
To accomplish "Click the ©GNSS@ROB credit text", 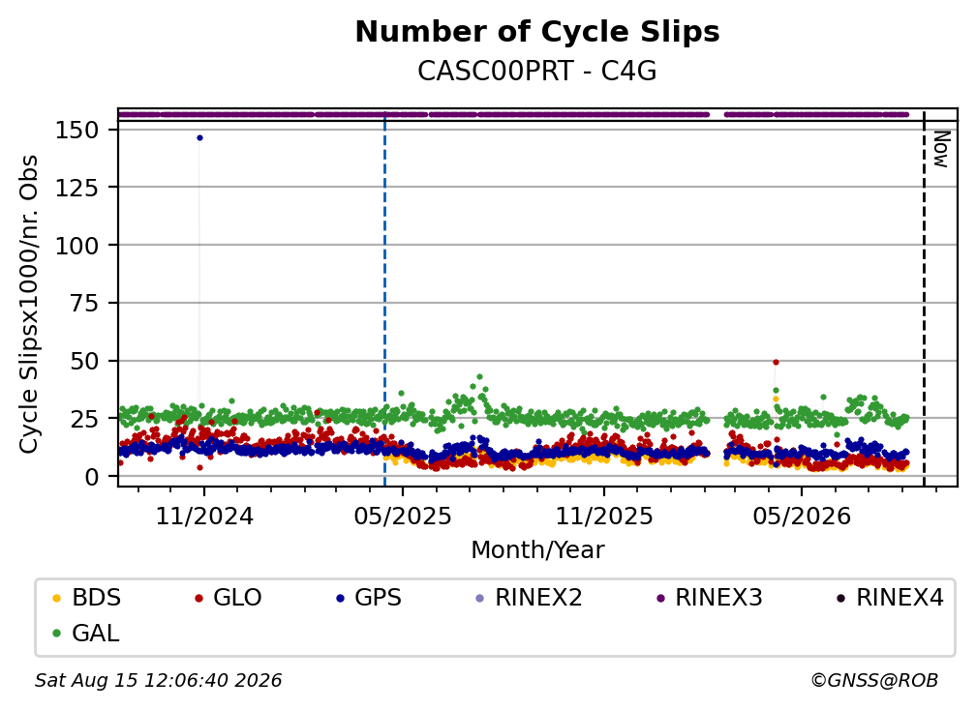I will 874,680.
